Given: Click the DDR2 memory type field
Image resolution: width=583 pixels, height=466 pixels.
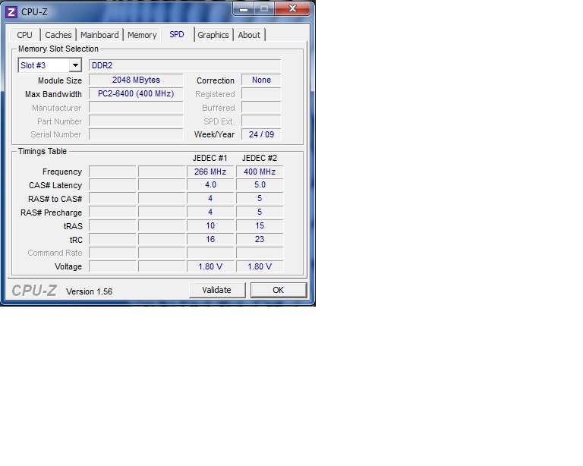Looking at the screenshot, I should click(x=184, y=65).
